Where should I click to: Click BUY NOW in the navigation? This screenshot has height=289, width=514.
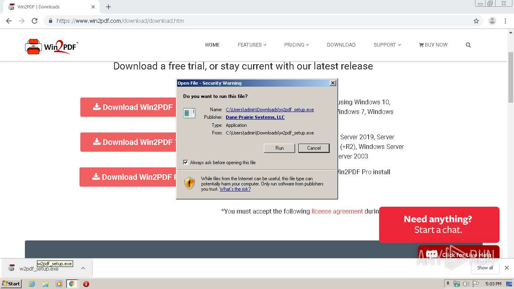click(x=433, y=45)
